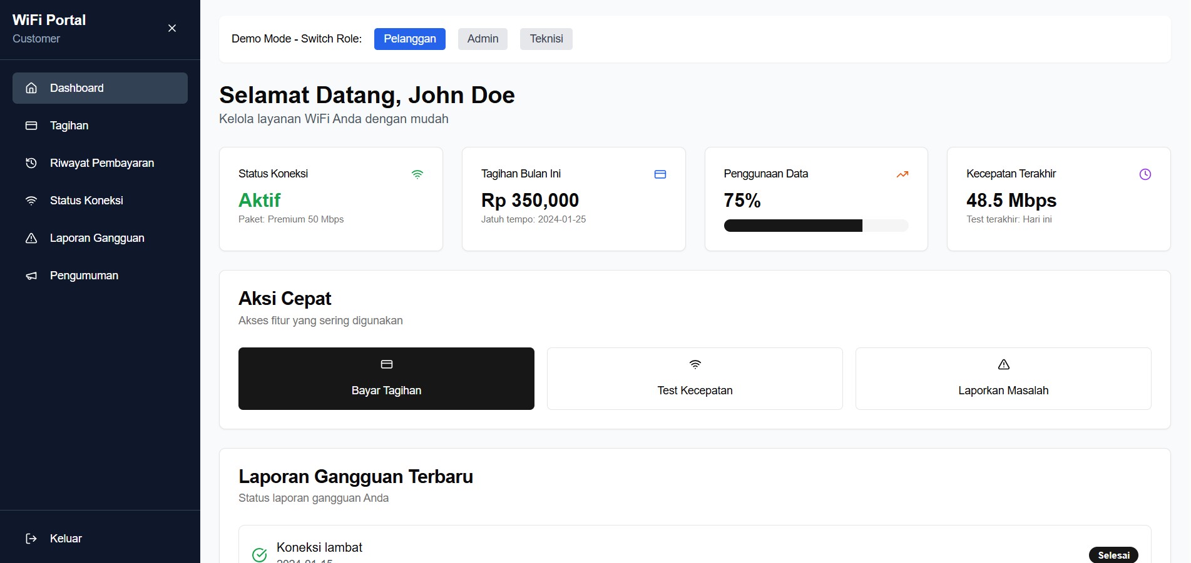Click the WiFi Portal title
The image size is (1191, 563).
(49, 20)
